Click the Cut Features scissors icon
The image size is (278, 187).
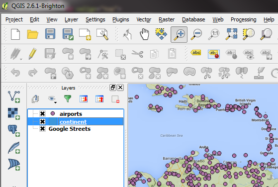[x=137, y=54]
